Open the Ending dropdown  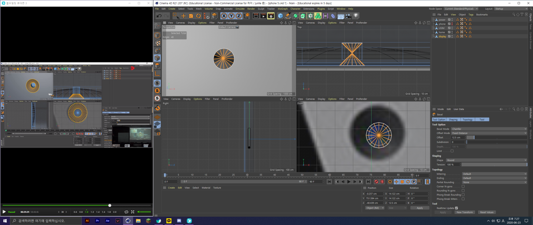pos(495,178)
